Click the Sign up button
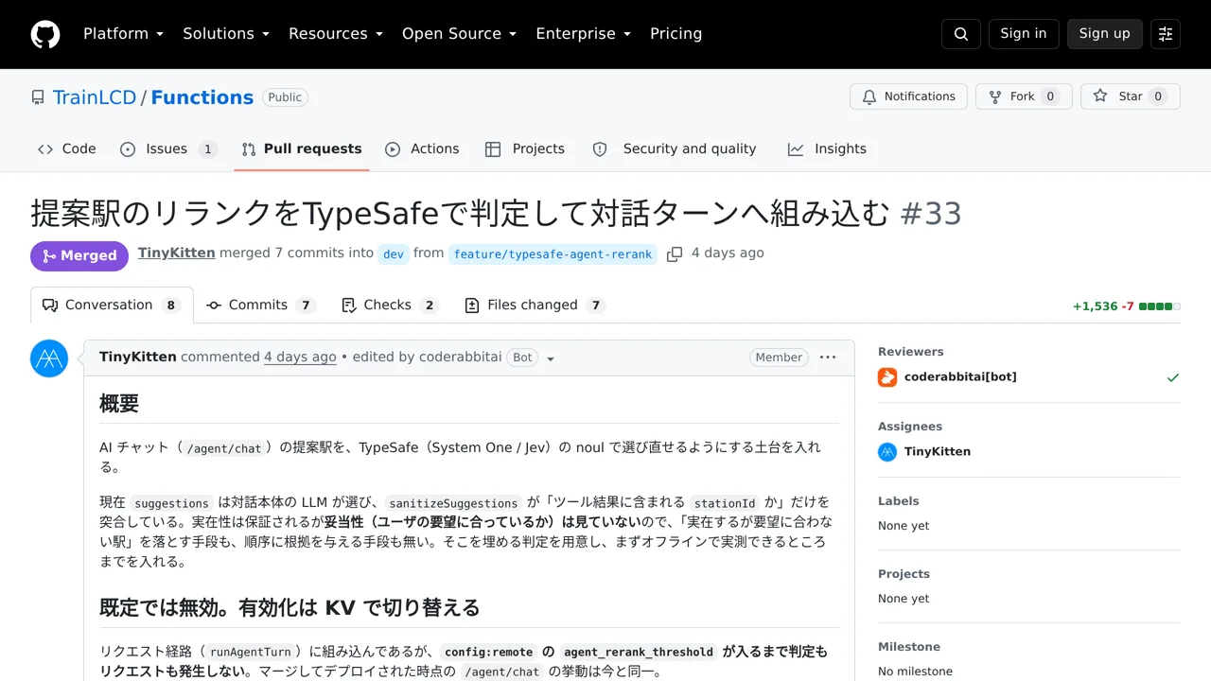 coord(1105,34)
